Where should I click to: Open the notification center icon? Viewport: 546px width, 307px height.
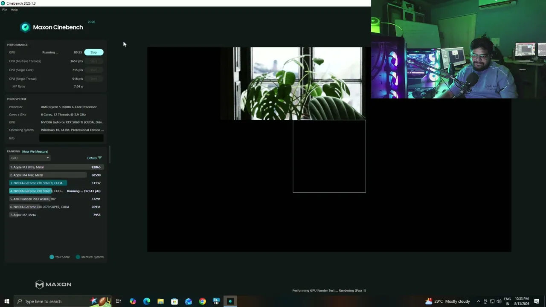tap(537, 301)
